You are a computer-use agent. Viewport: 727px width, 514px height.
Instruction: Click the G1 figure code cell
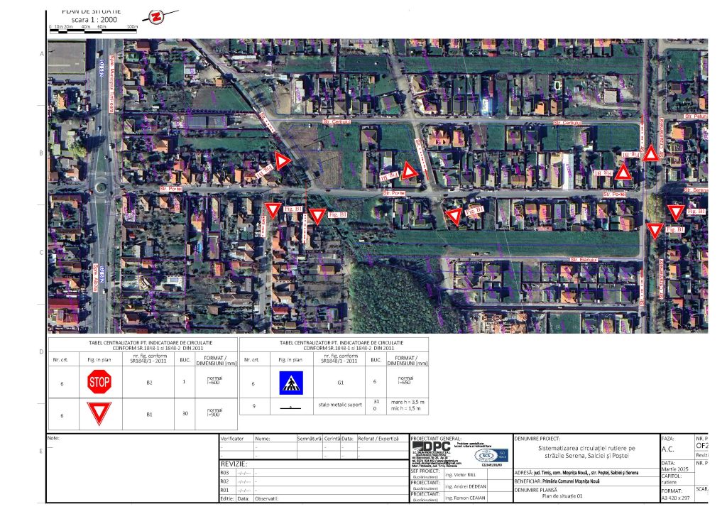tap(339, 383)
